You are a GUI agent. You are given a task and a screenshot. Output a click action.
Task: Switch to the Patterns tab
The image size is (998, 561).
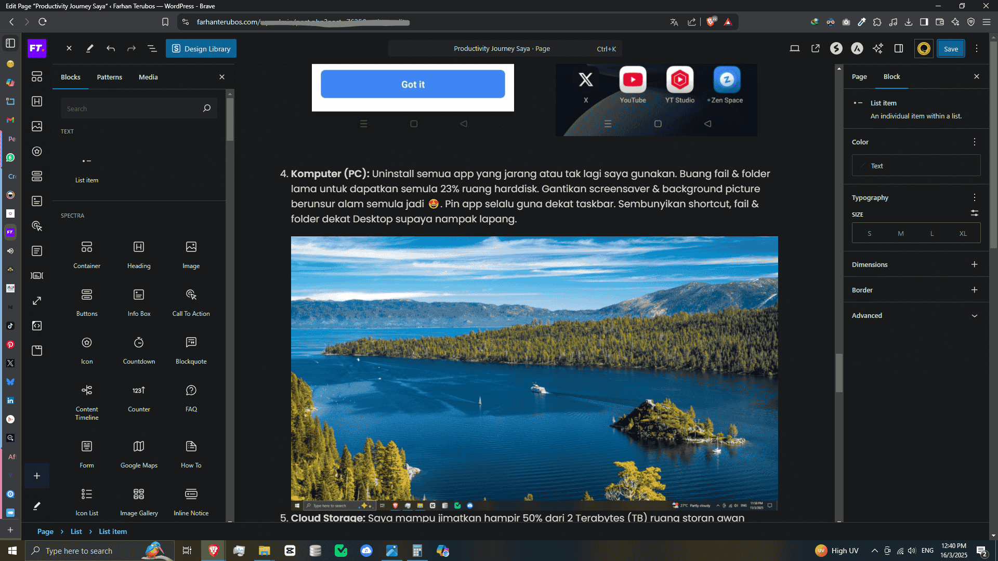(109, 77)
